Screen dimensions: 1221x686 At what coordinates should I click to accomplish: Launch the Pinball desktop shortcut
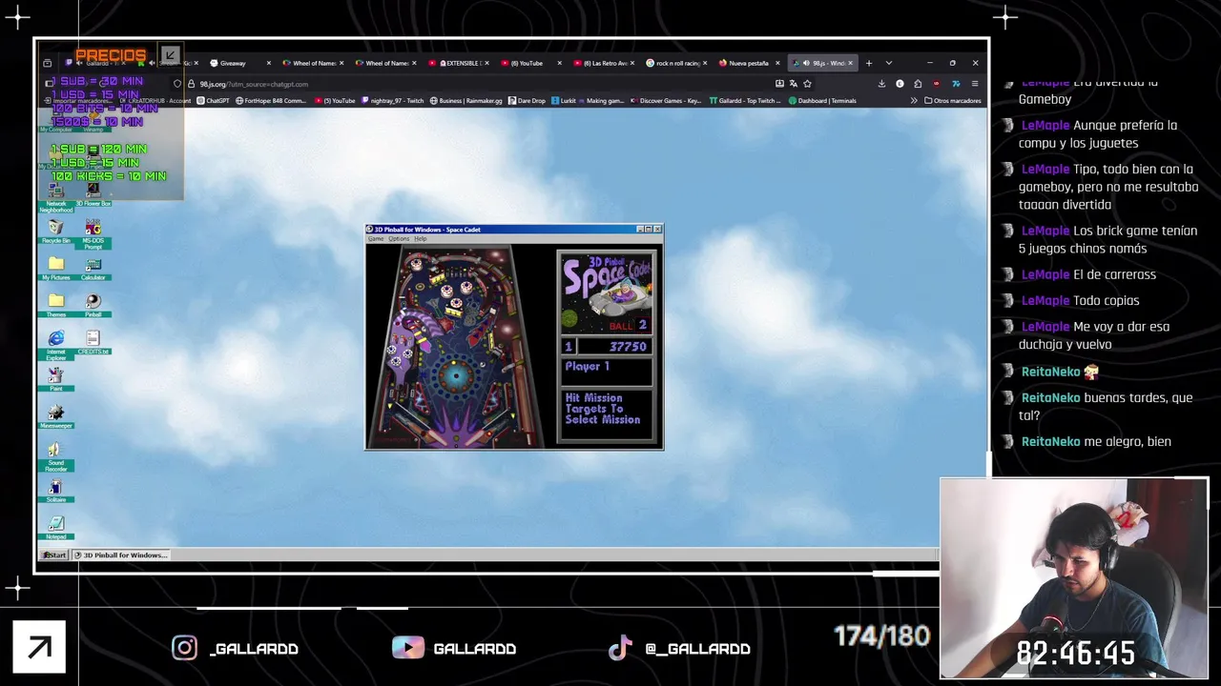click(x=93, y=305)
